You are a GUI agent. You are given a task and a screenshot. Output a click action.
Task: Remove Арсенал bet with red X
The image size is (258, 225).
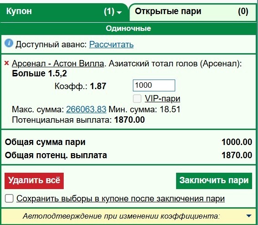pyautogui.click(x=6, y=63)
